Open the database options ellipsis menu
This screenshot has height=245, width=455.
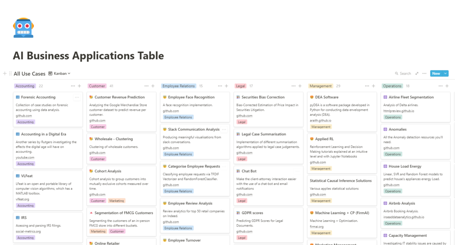pos(424,74)
